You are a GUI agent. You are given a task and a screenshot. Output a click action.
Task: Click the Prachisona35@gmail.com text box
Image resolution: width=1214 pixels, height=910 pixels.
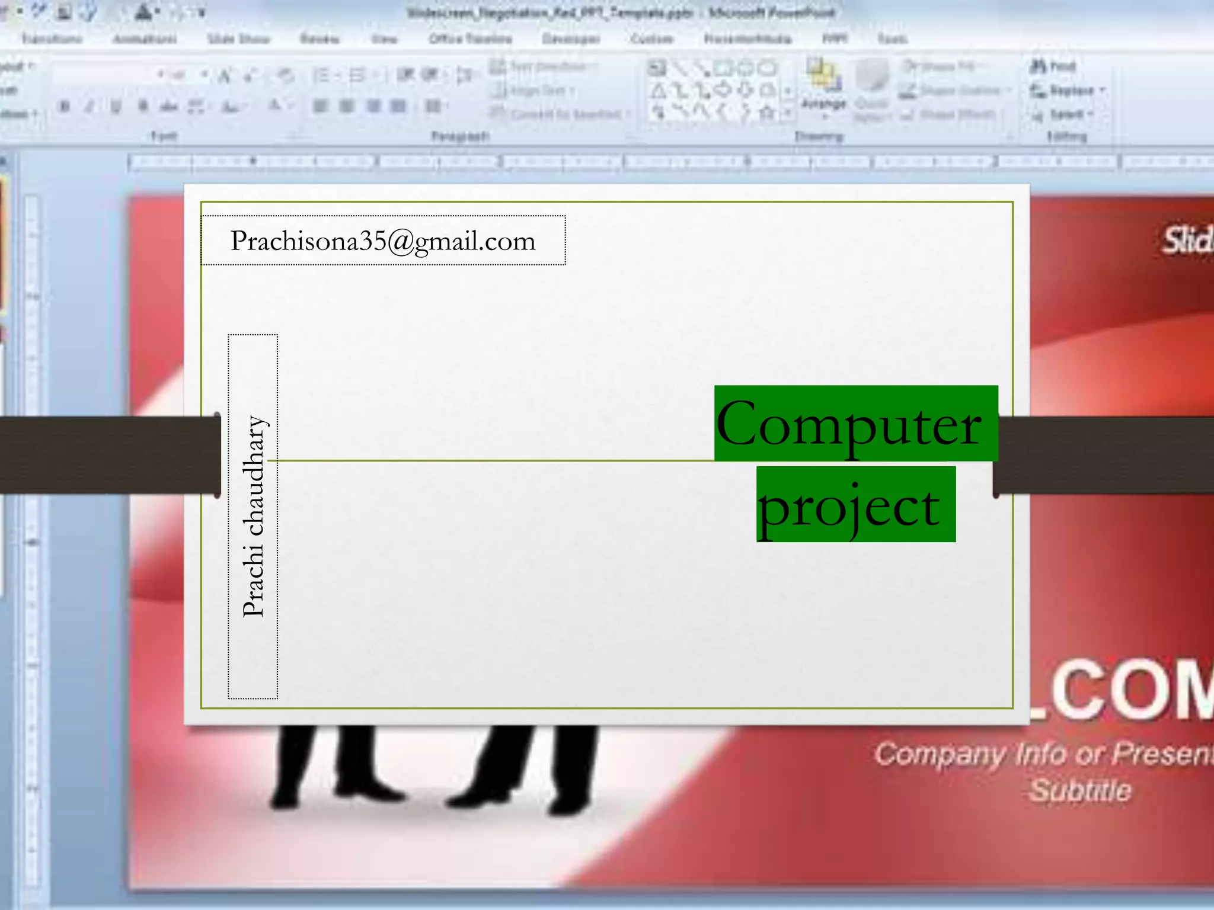pos(383,241)
